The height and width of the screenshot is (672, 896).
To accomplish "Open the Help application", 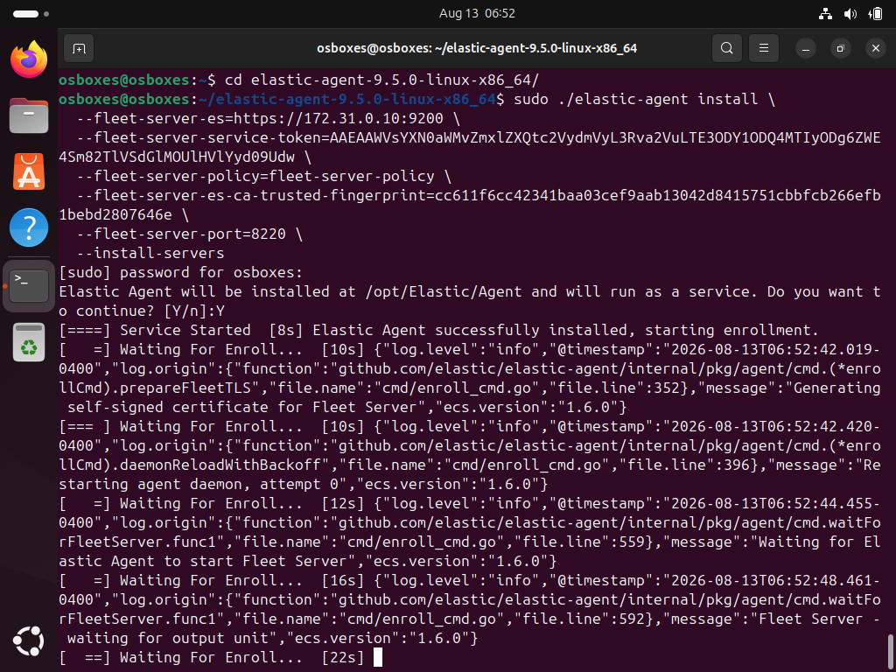I will click(29, 227).
